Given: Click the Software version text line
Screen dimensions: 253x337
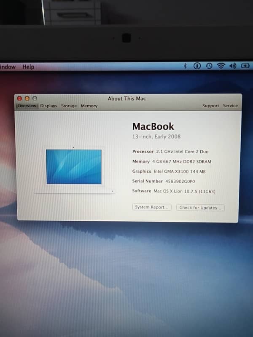Looking at the screenshot, I should pyautogui.click(x=174, y=191).
